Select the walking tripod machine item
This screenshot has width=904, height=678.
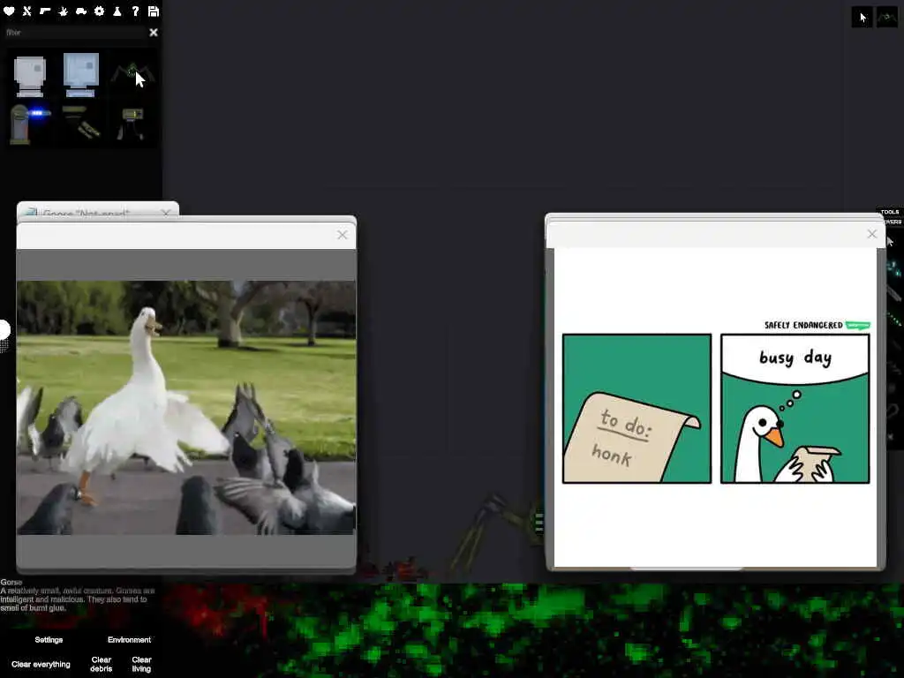pyautogui.click(x=132, y=124)
